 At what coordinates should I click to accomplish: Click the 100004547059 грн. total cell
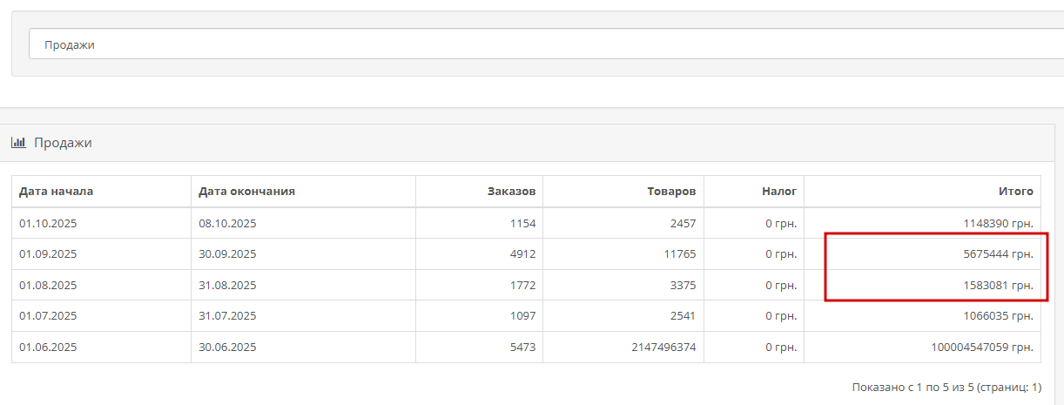[982, 348]
